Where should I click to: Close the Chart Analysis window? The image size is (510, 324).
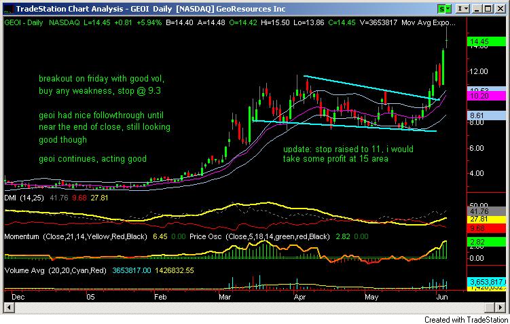pos(500,9)
